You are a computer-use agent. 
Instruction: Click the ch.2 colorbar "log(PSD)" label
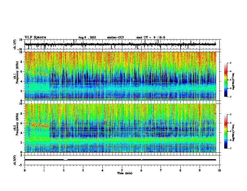tap(233, 133)
